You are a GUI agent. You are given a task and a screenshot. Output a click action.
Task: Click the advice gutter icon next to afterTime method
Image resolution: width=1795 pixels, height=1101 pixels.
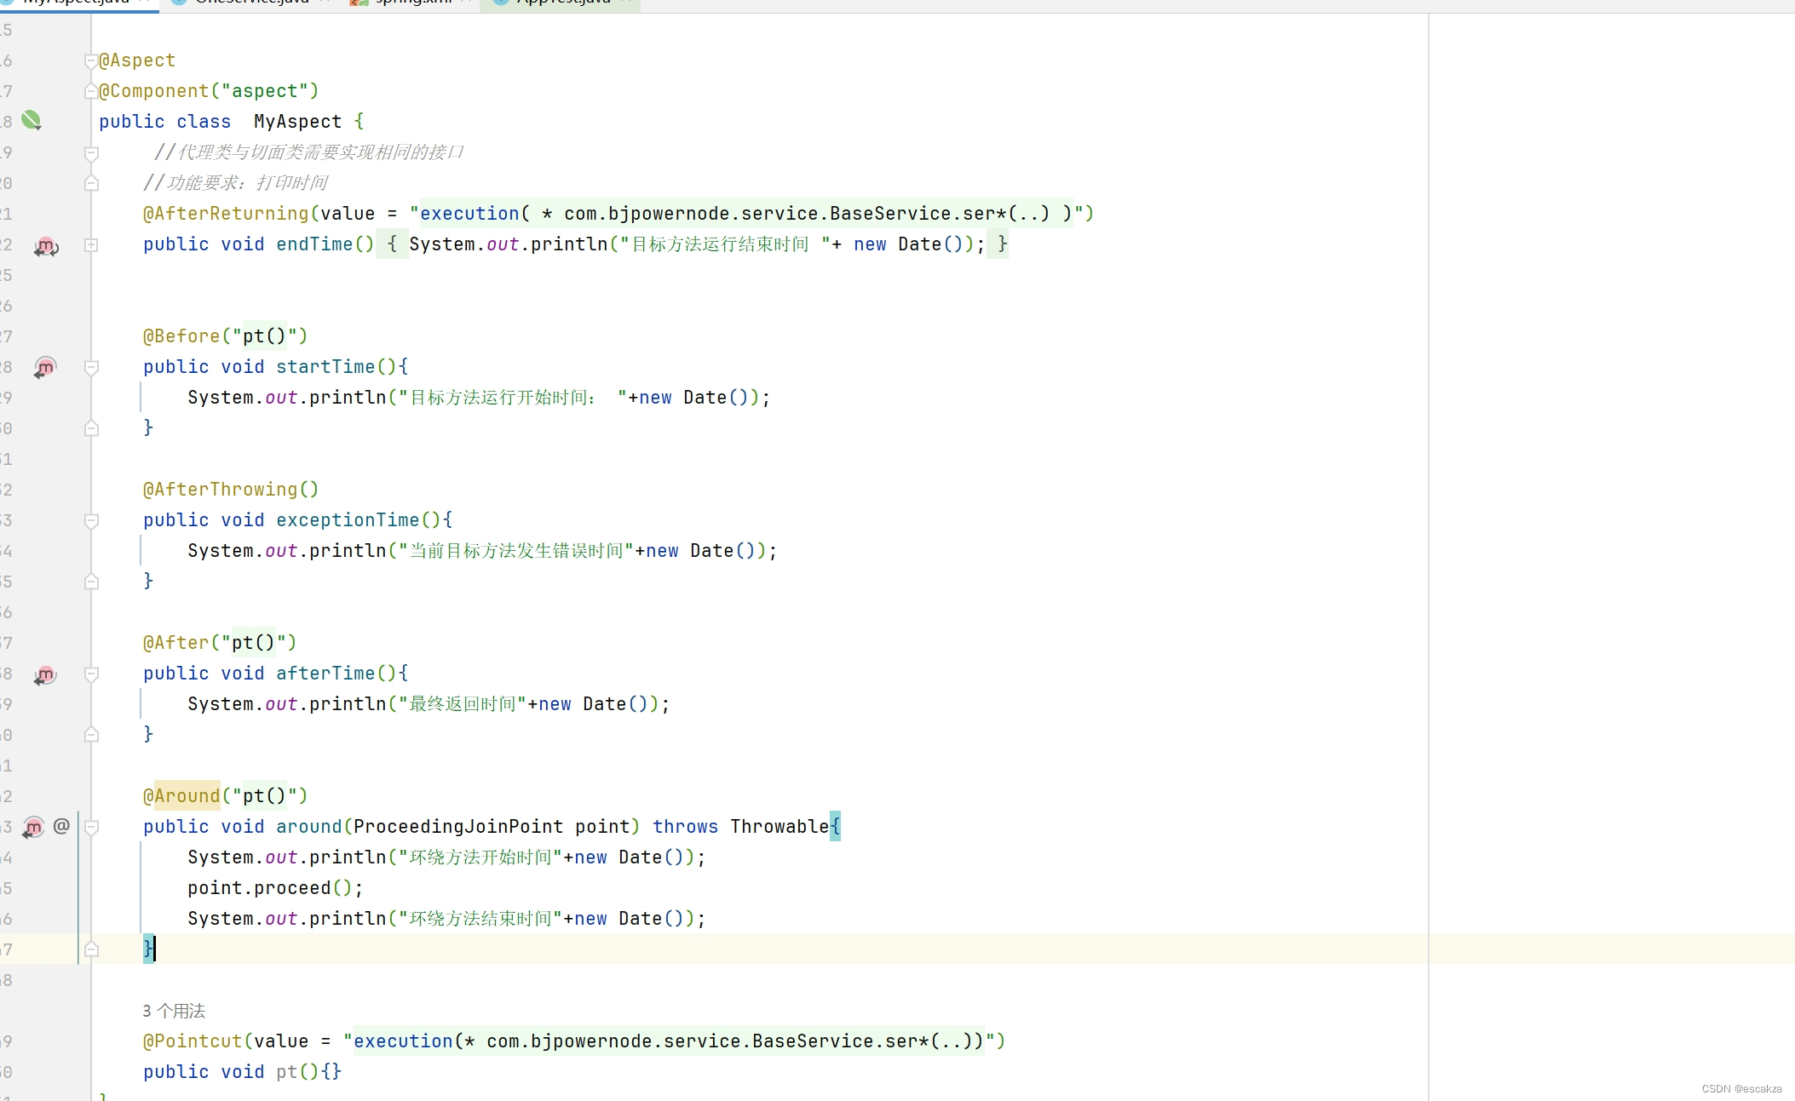(x=45, y=675)
